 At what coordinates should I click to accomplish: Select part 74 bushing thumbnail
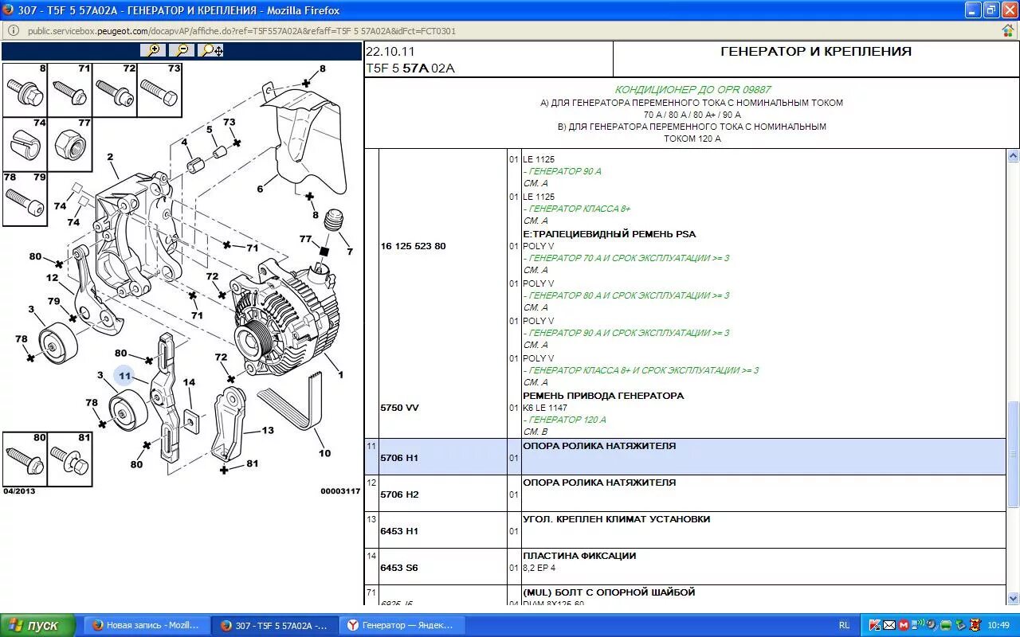pos(25,144)
